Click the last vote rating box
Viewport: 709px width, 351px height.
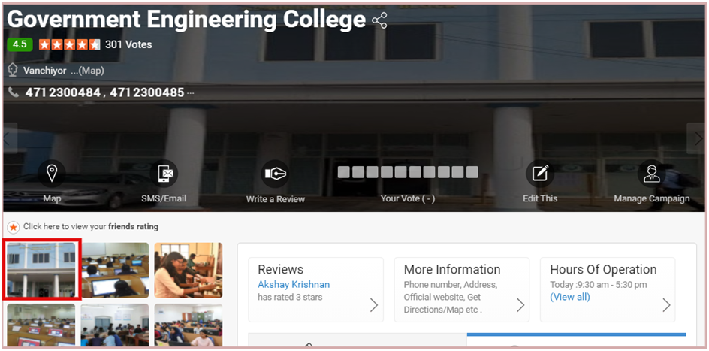(472, 172)
